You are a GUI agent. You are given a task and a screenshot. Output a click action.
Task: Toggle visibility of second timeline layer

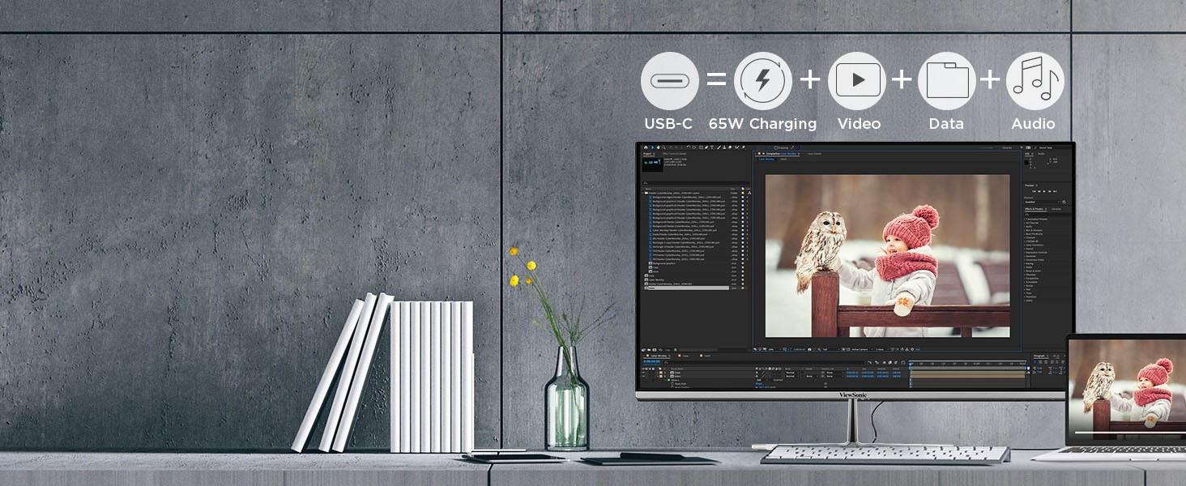tap(645, 377)
